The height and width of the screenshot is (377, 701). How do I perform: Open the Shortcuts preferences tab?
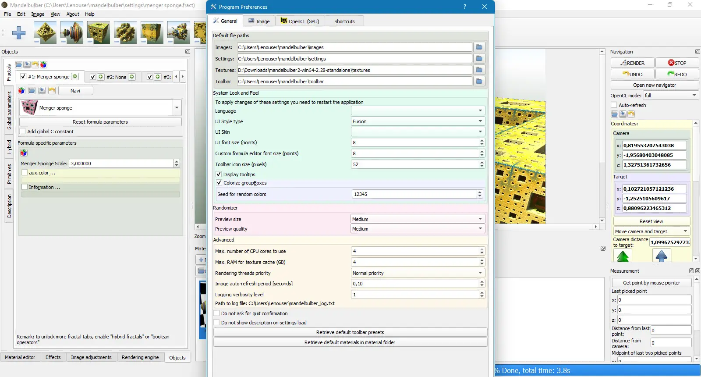(344, 21)
